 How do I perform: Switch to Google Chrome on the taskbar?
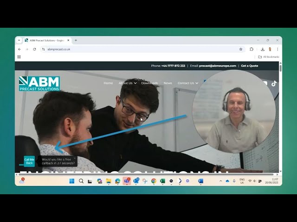coord(154,181)
